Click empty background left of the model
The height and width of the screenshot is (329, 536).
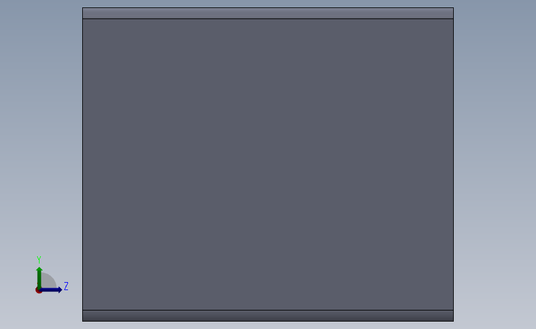(41, 136)
